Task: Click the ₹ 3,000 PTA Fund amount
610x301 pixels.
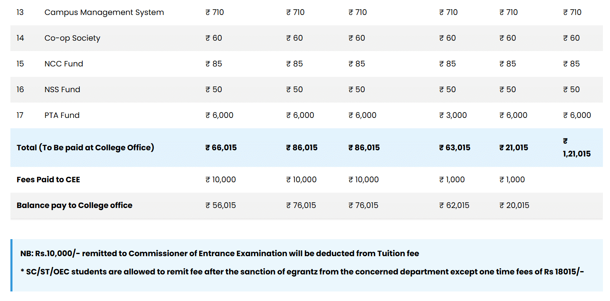Action: (453, 115)
